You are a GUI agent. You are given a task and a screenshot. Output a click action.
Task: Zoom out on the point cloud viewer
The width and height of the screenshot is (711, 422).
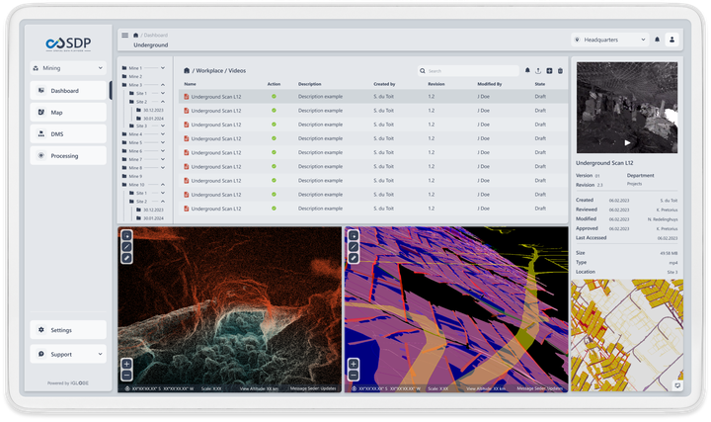(127, 376)
